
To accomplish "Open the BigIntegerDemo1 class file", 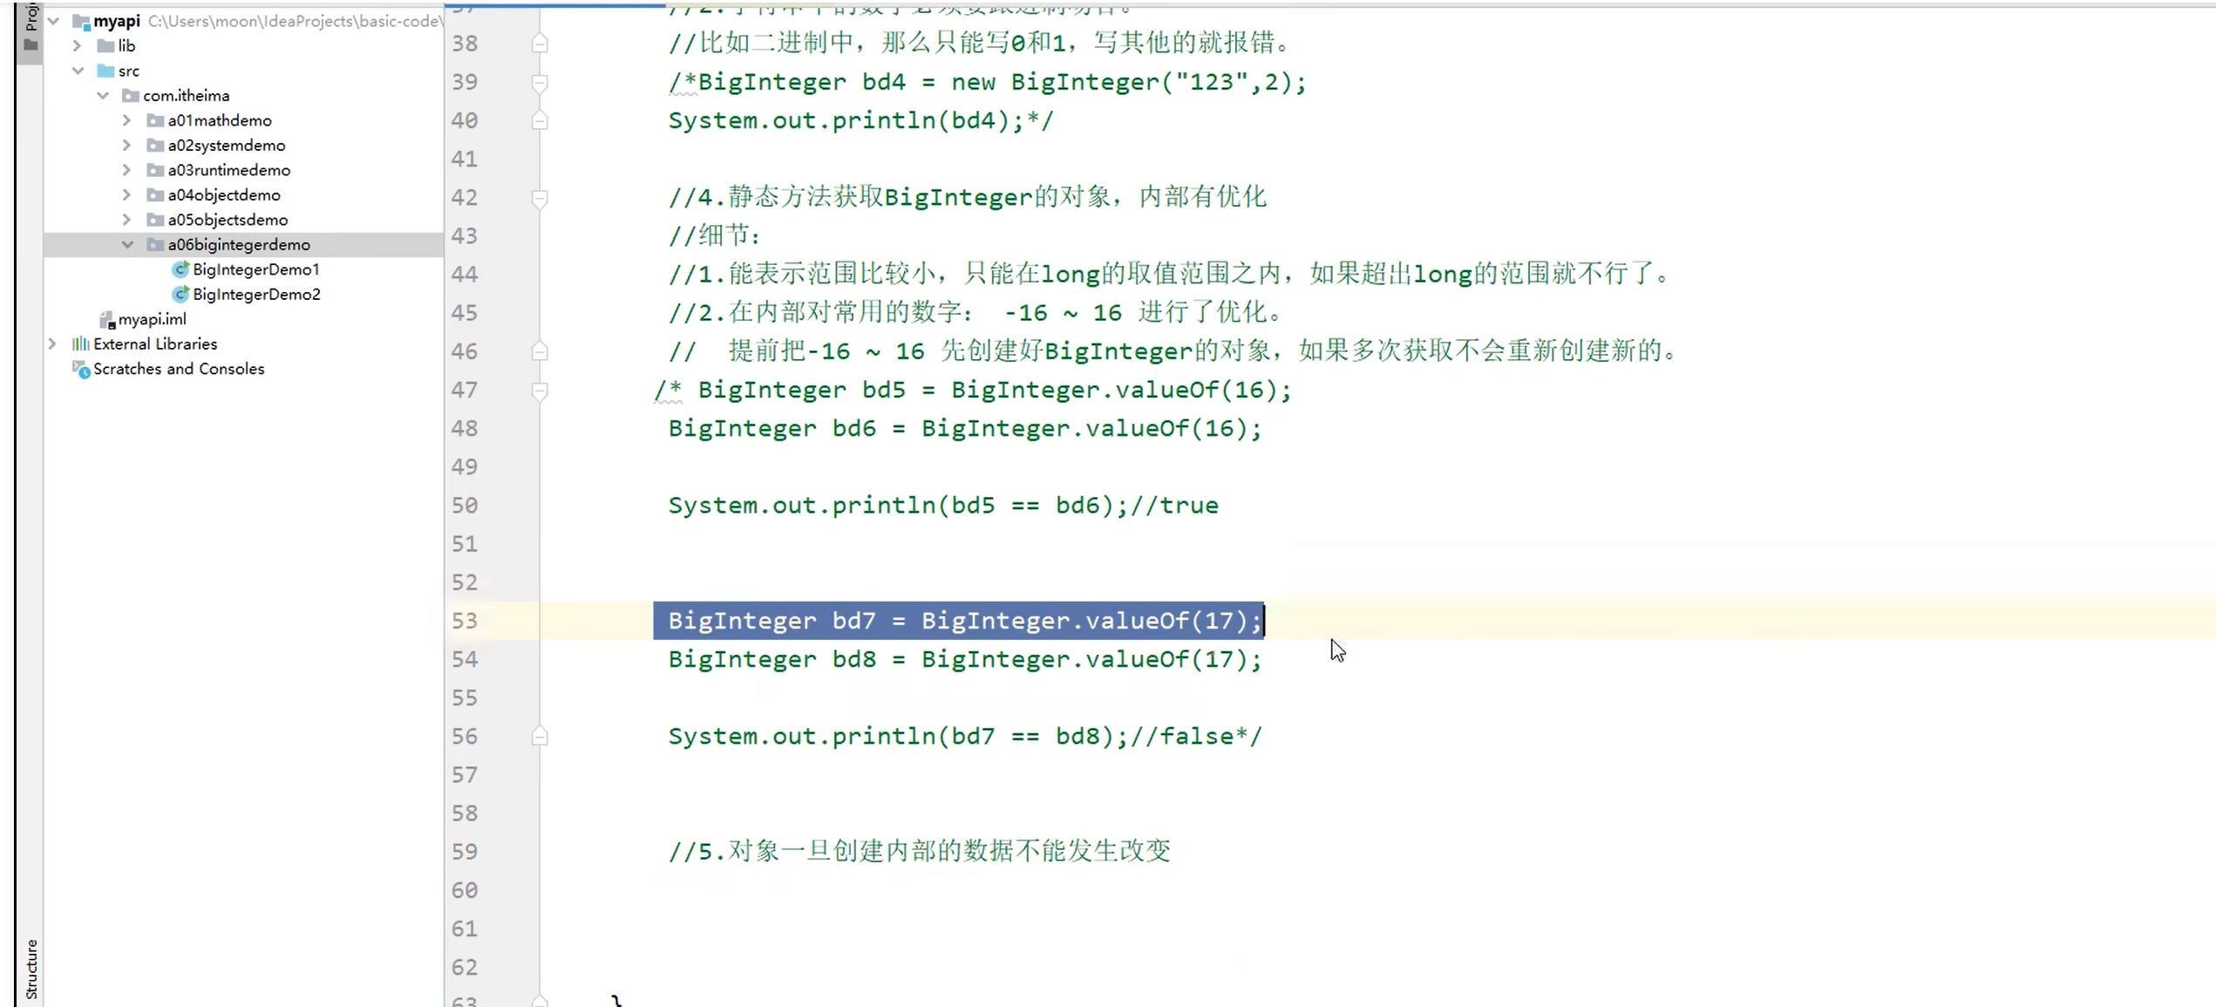I will tap(255, 269).
